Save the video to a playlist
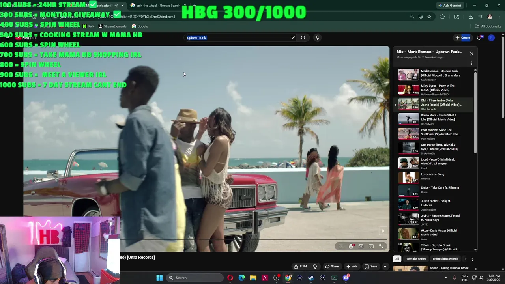Screen dimensions: 505x284 [370, 266]
